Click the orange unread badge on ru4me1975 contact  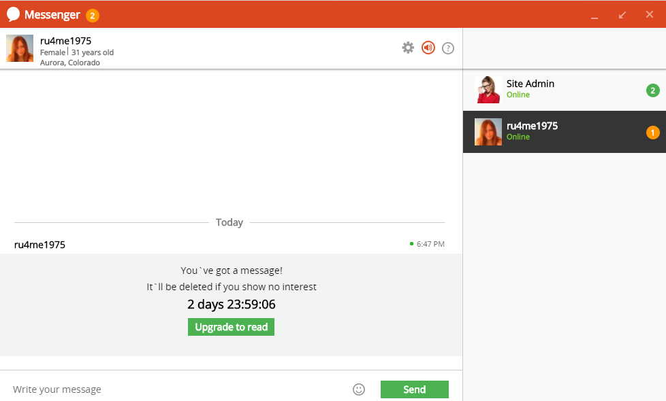653,133
